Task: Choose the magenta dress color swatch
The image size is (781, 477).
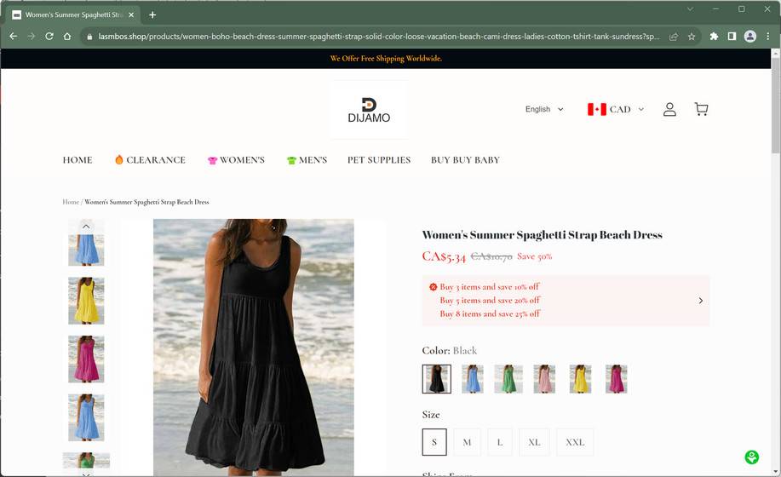Action: coord(616,379)
